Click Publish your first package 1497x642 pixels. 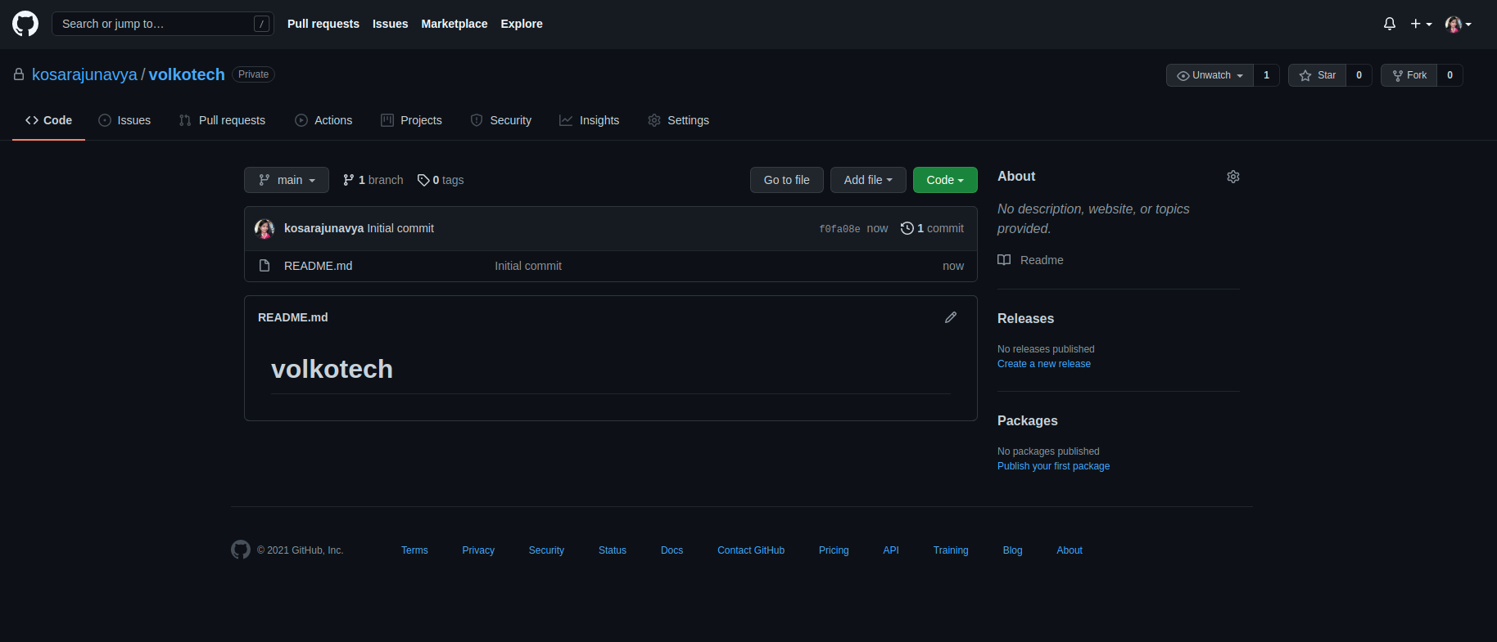(x=1054, y=466)
